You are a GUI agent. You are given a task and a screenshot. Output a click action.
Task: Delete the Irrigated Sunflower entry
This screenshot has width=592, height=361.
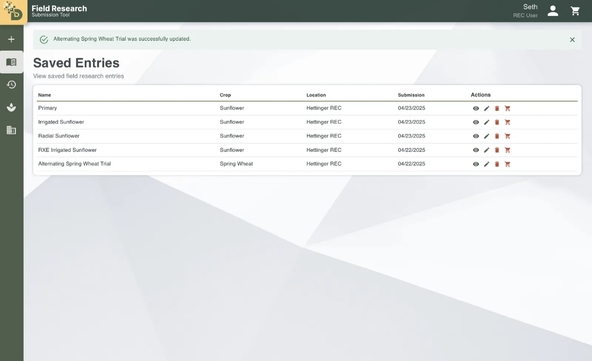click(x=497, y=122)
